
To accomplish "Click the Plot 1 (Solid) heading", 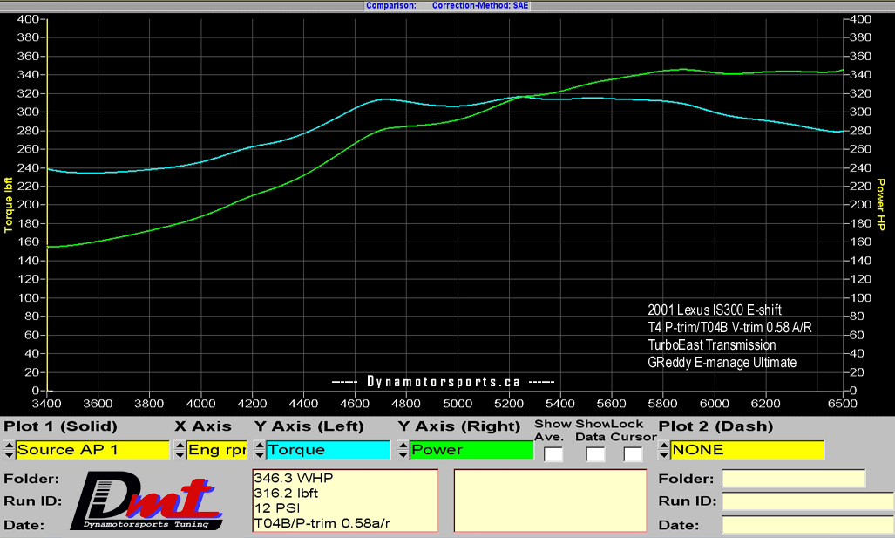I will [x=60, y=426].
